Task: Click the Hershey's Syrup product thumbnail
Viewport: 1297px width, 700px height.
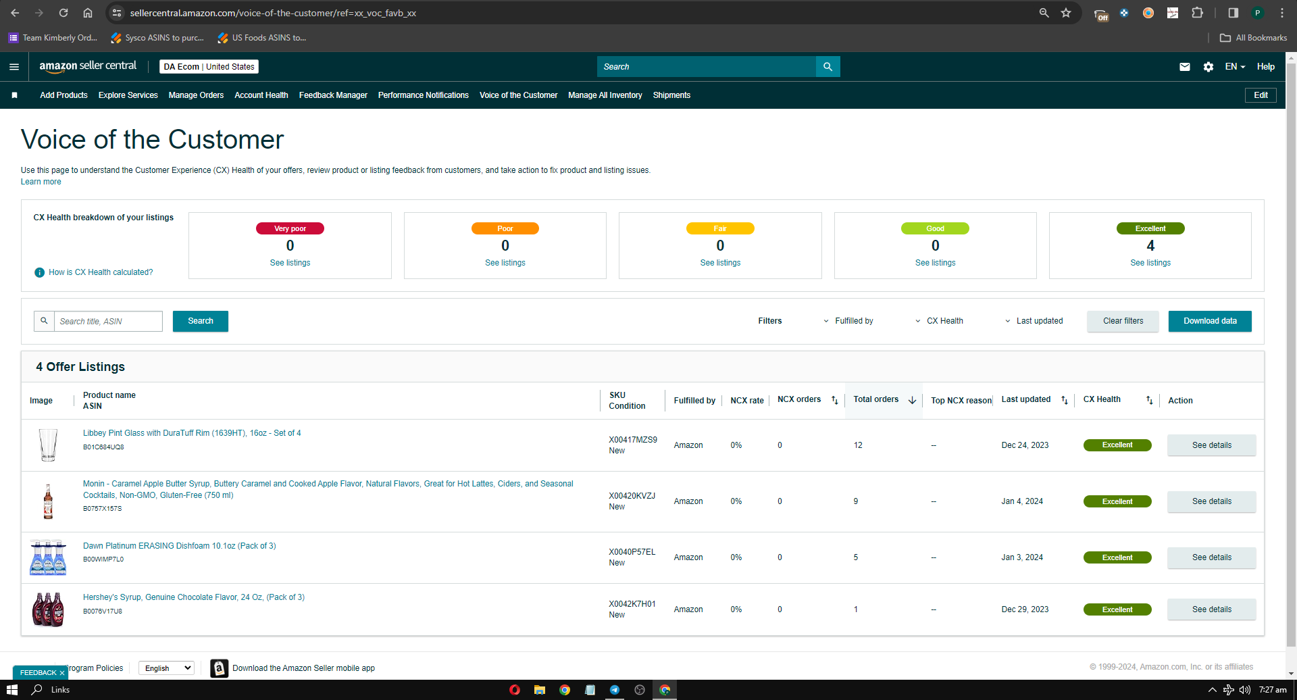Action: pyautogui.click(x=48, y=609)
